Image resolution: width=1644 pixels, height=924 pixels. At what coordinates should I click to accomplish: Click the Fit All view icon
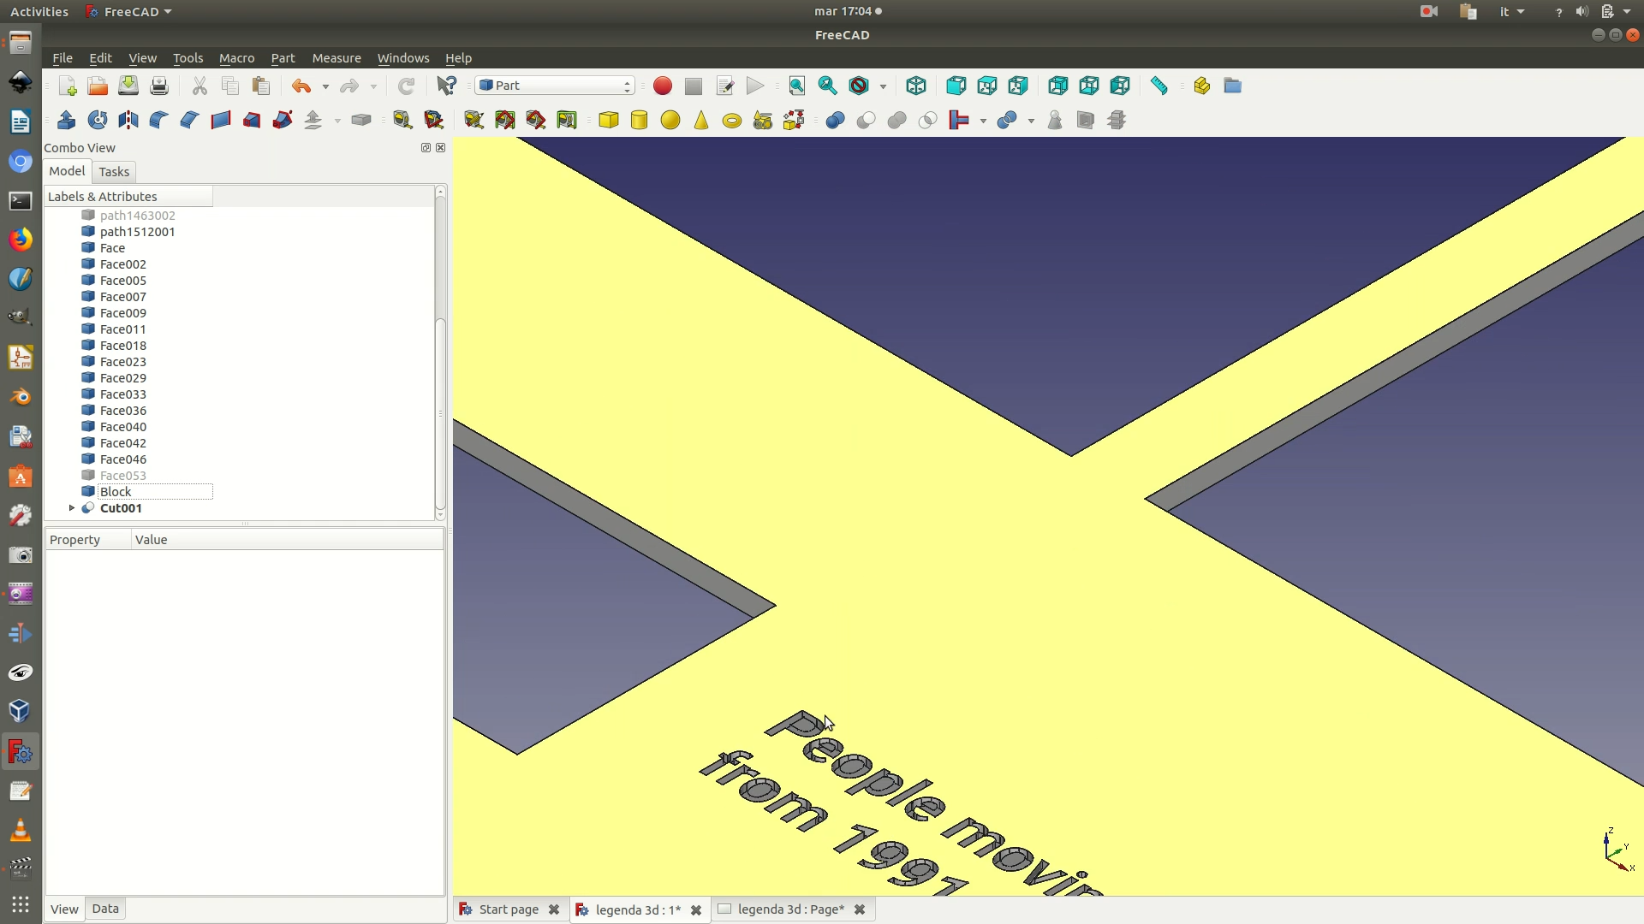tap(797, 86)
